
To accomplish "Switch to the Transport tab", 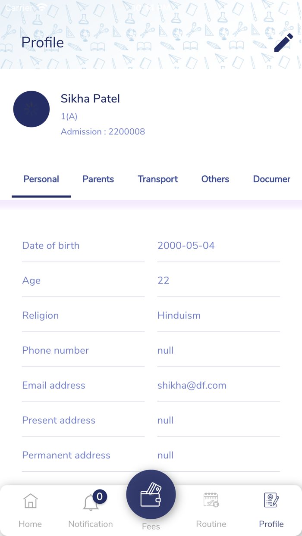I will coord(157,179).
